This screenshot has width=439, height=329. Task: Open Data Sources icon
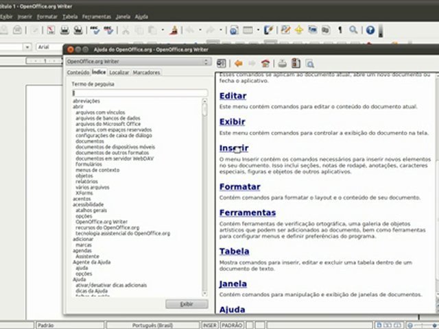(x=326, y=30)
